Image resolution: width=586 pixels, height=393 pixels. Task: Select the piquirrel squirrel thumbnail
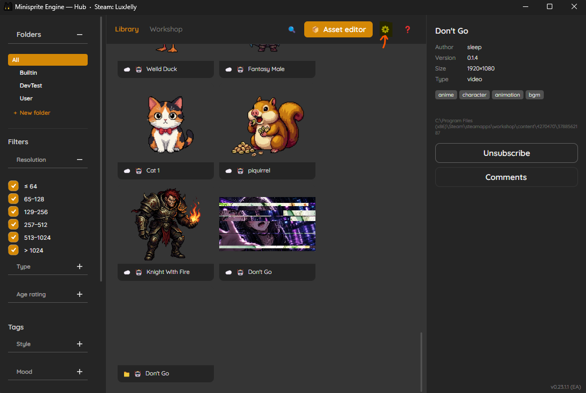click(x=267, y=126)
